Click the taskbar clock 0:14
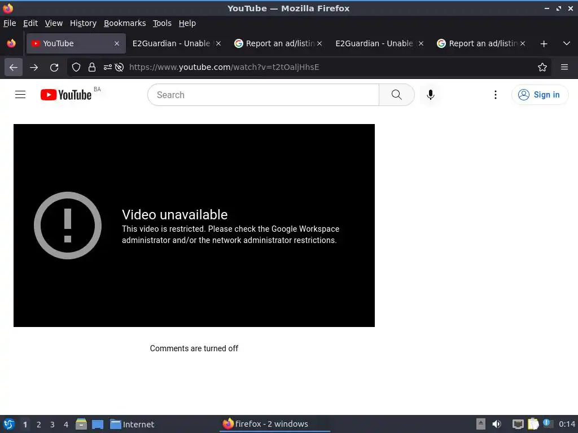Viewport: 578px width, 433px height. tap(567, 424)
